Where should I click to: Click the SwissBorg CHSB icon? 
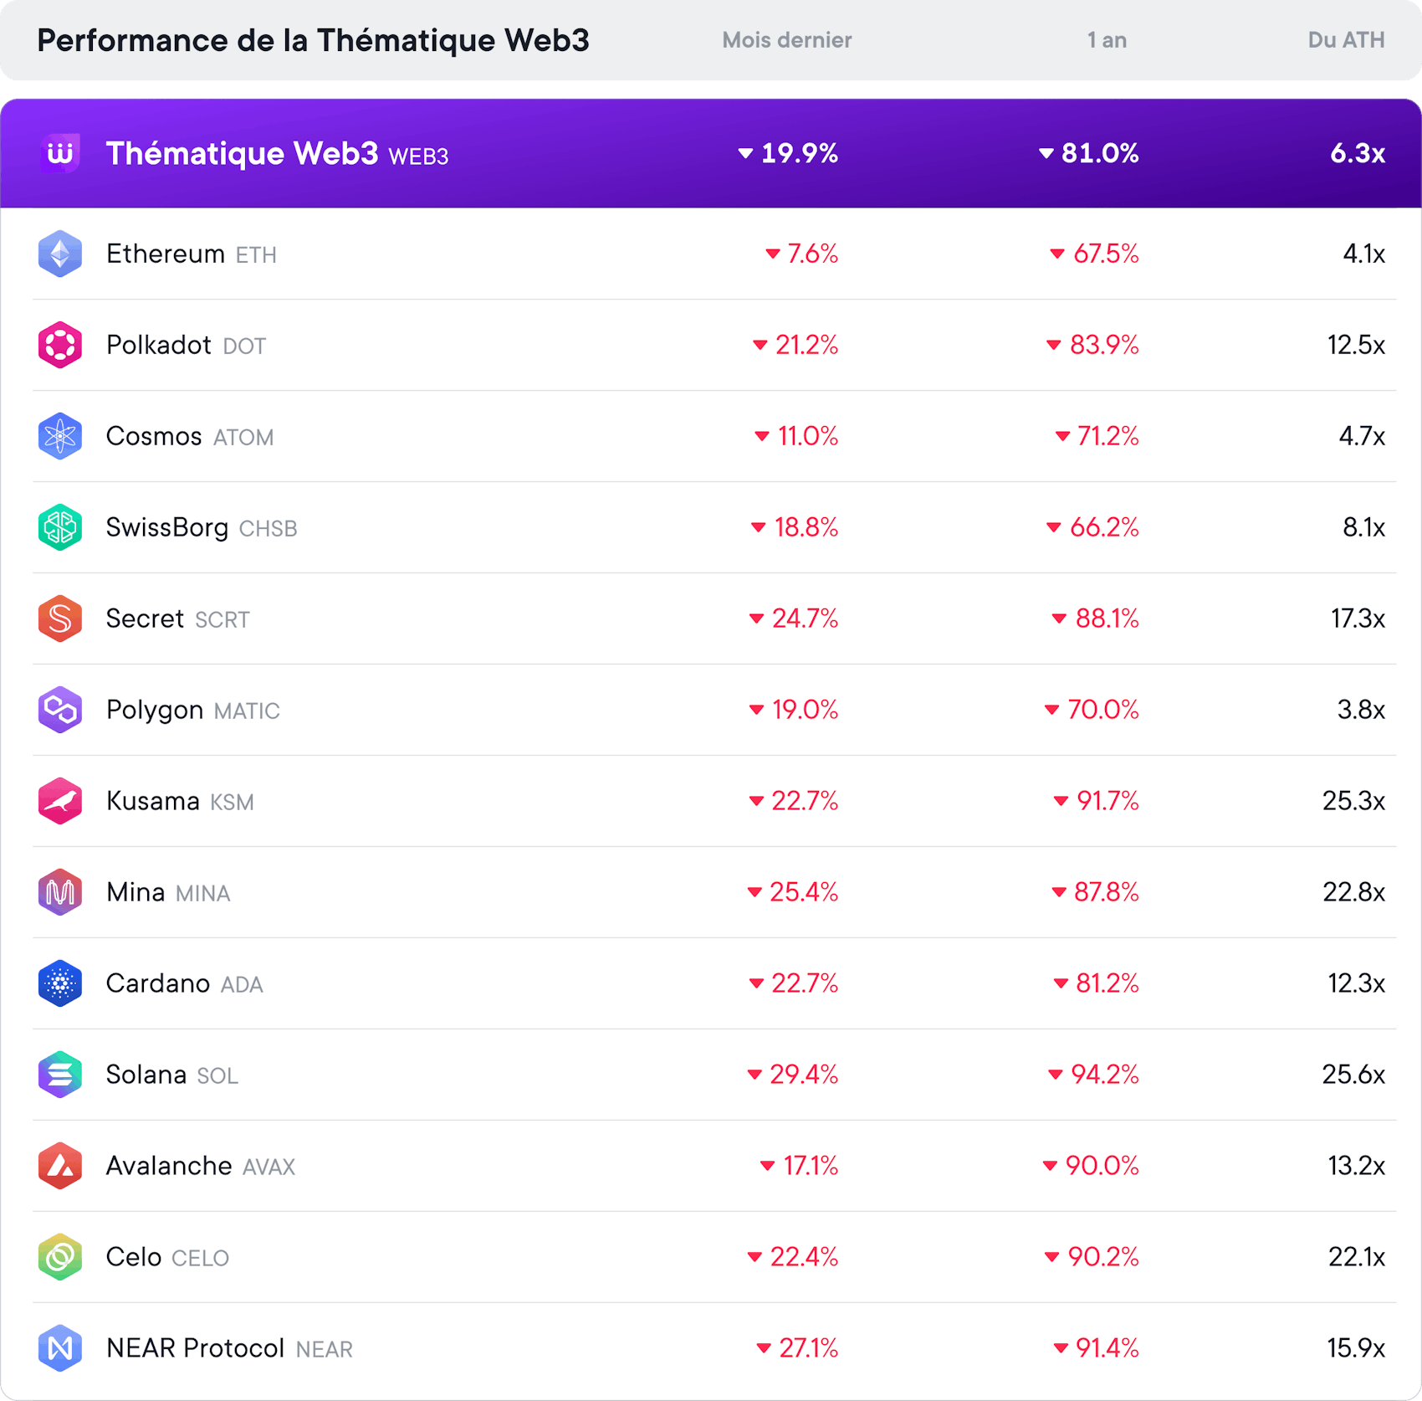tap(60, 527)
